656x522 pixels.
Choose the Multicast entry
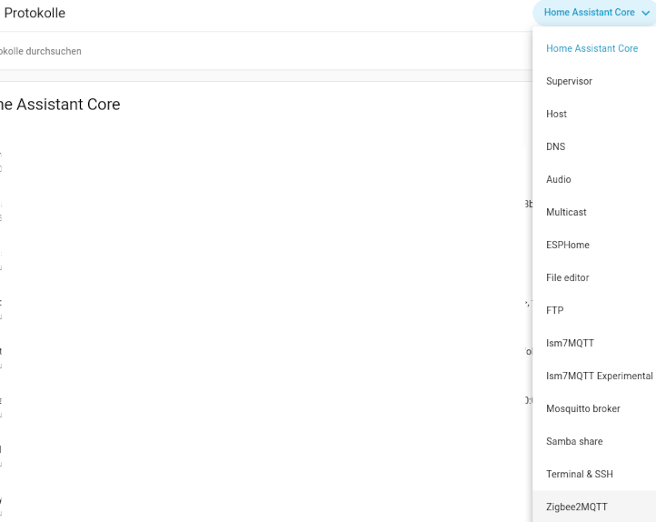[566, 212]
